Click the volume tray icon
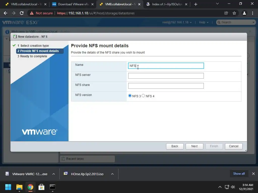The image size is (258, 193). [233, 187]
